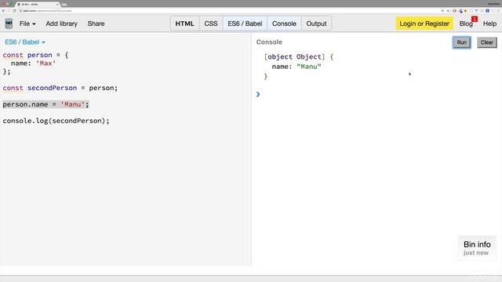Open the ES6 / Babel language dropdown
Viewport: 502px width, 282px height.
coord(25,42)
